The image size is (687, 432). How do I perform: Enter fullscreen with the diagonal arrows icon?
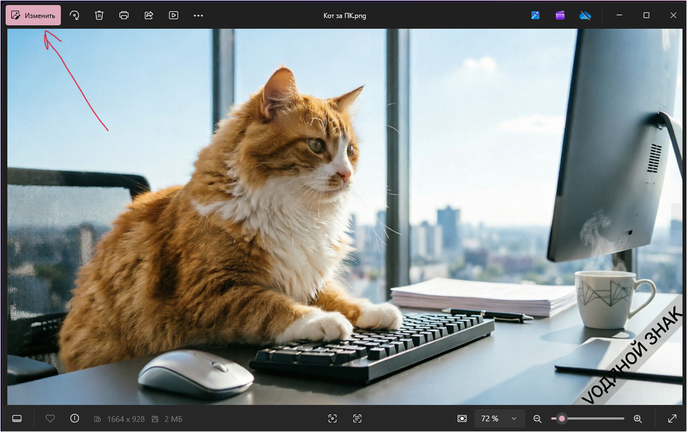click(x=672, y=419)
